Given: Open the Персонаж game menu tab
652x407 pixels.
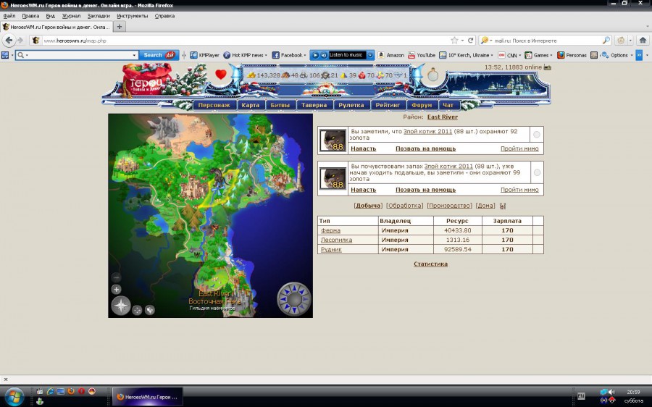Looking at the screenshot, I should coord(214,105).
